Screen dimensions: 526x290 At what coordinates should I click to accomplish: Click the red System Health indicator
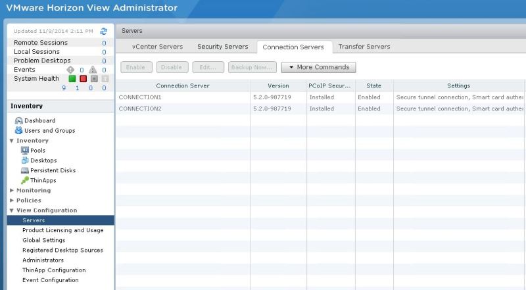(x=84, y=78)
